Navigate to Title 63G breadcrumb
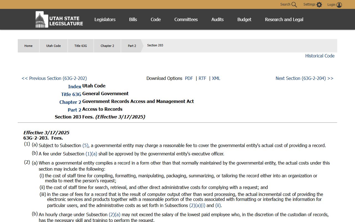Image resolution: width=355 pixels, height=222 pixels. pos(81,46)
